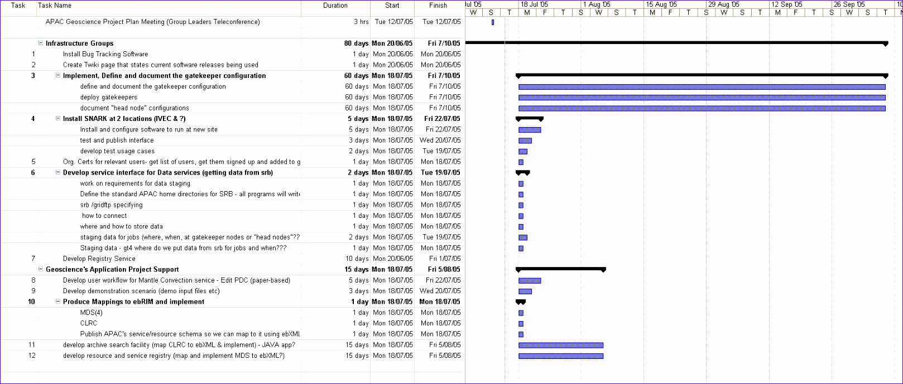Collapse Develop service interface for Data services
This screenshot has height=384, width=903.
point(58,173)
